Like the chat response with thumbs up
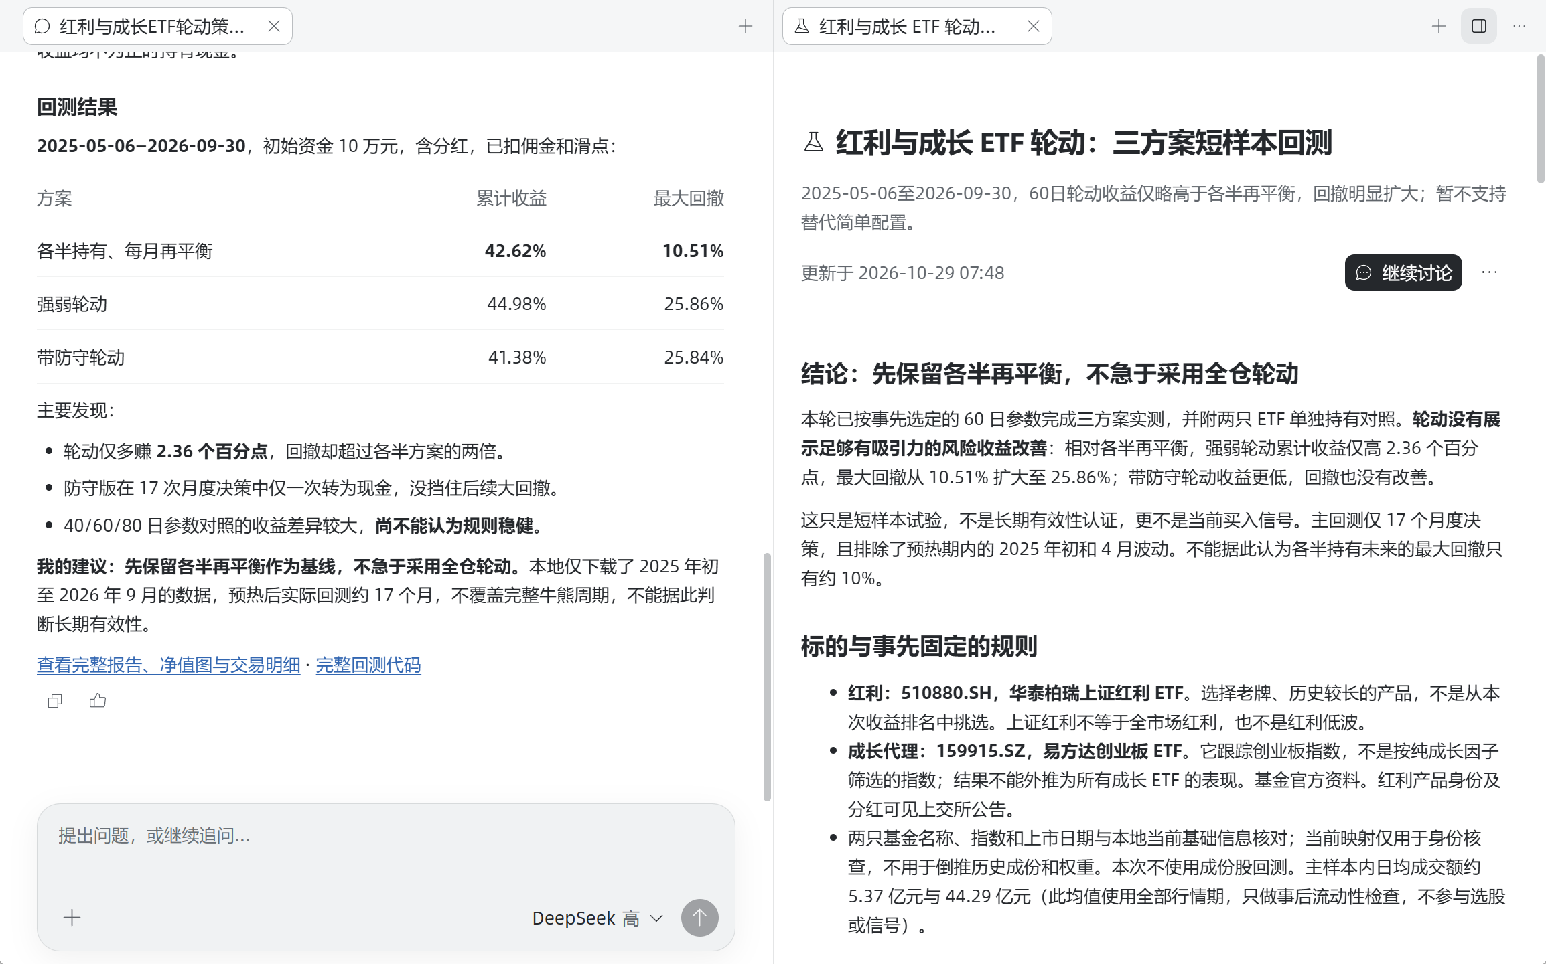This screenshot has width=1546, height=964. click(98, 701)
